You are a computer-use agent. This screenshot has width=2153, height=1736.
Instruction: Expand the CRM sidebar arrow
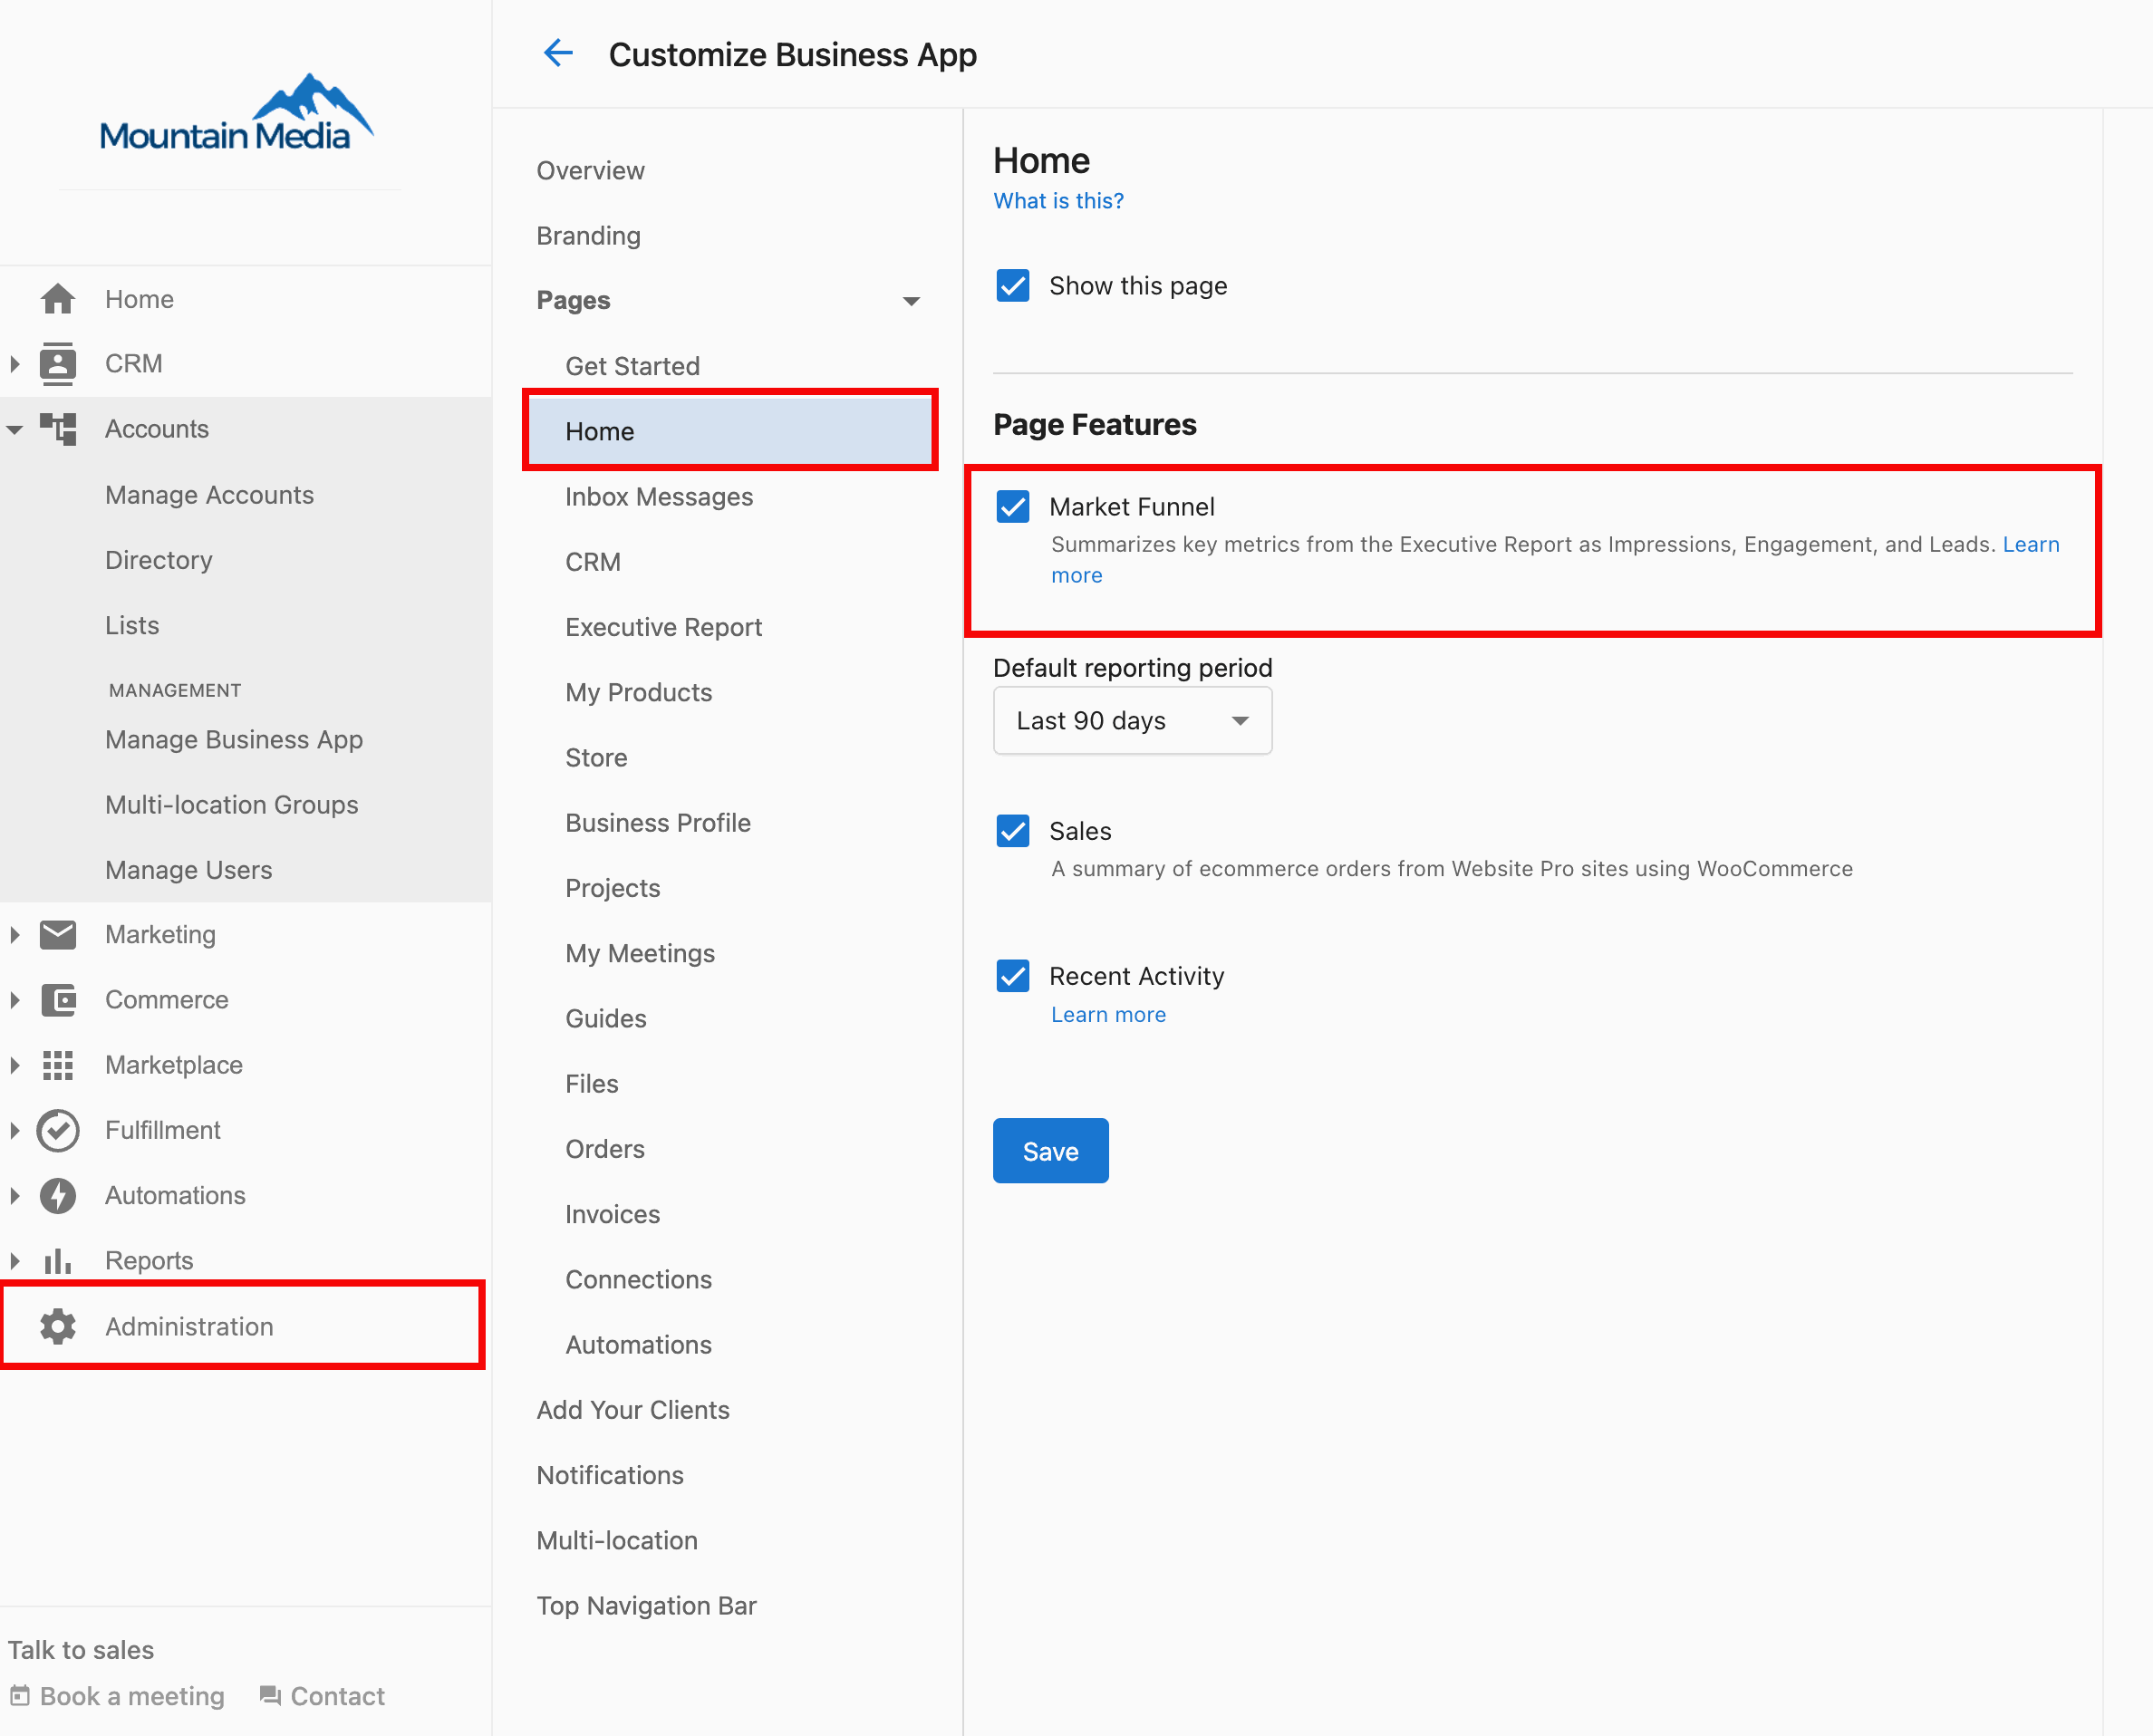(x=14, y=364)
